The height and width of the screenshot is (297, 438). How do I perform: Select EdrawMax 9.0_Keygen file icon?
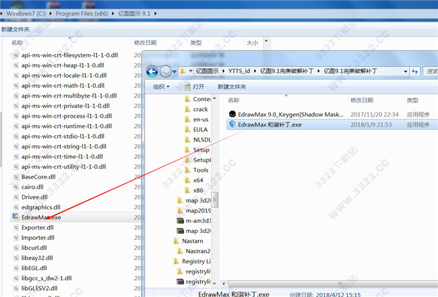coord(232,114)
